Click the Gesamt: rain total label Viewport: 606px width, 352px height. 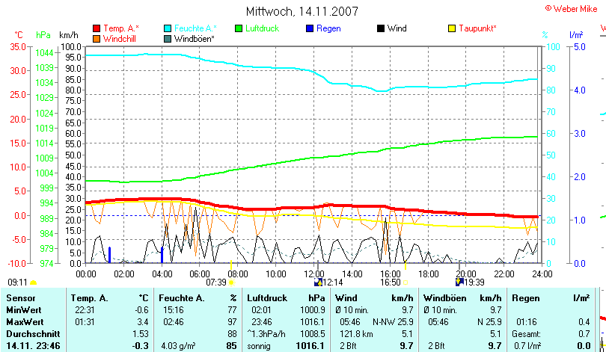click(x=527, y=334)
